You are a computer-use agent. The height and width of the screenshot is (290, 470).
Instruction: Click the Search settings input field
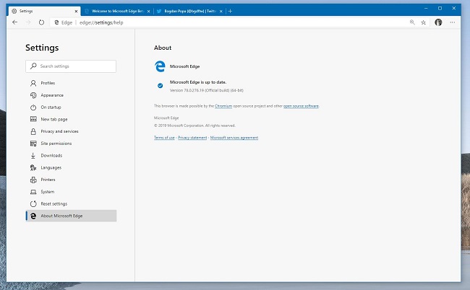71,66
